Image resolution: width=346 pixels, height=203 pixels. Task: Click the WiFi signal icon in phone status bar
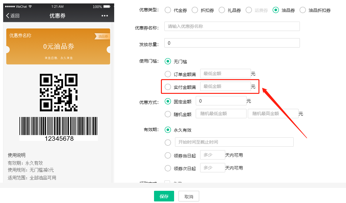pyautogui.click(x=30, y=7)
